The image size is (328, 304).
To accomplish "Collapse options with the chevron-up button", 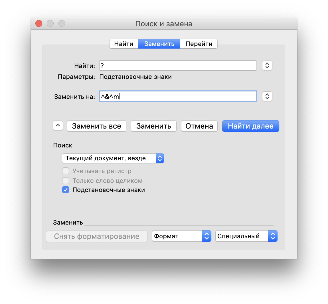I will (58, 126).
